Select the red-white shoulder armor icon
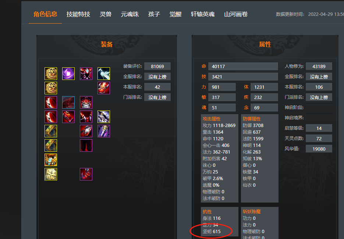This screenshot has height=239, width=344. pyautogui.click(x=86, y=131)
